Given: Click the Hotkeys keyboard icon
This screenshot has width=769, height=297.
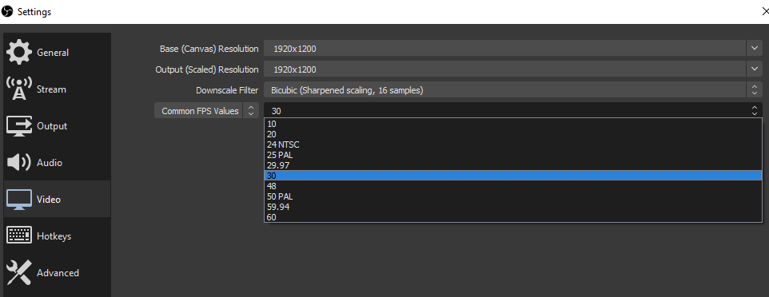Looking at the screenshot, I should 19,236.
